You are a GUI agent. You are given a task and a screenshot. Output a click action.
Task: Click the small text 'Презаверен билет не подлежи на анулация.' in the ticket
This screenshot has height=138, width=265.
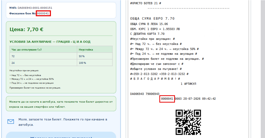coord(35,88)
